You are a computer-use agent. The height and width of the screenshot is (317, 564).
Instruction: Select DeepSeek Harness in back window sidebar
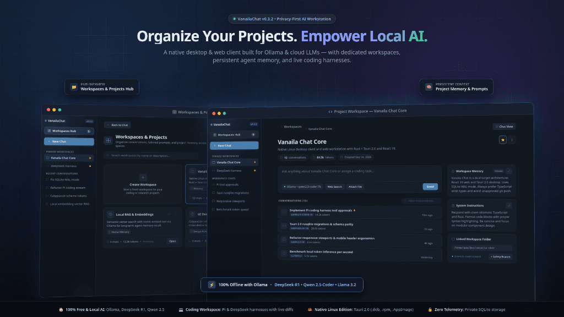[69, 166]
